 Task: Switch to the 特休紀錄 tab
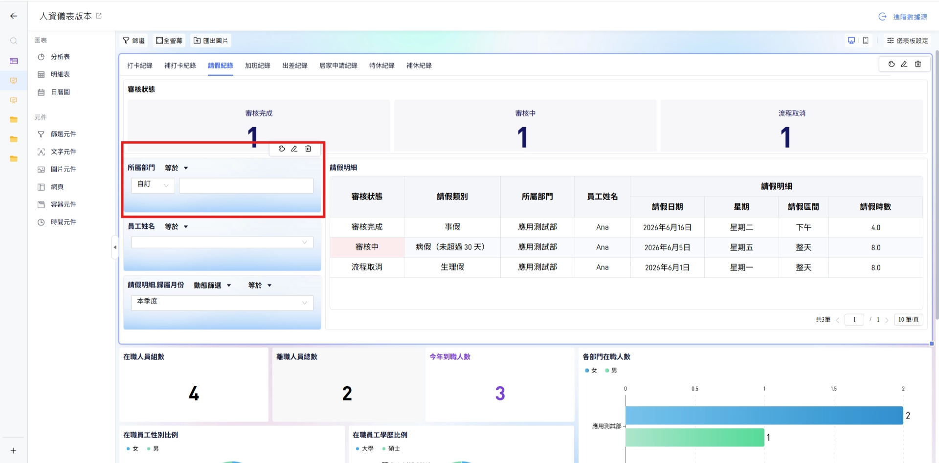point(382,66)
